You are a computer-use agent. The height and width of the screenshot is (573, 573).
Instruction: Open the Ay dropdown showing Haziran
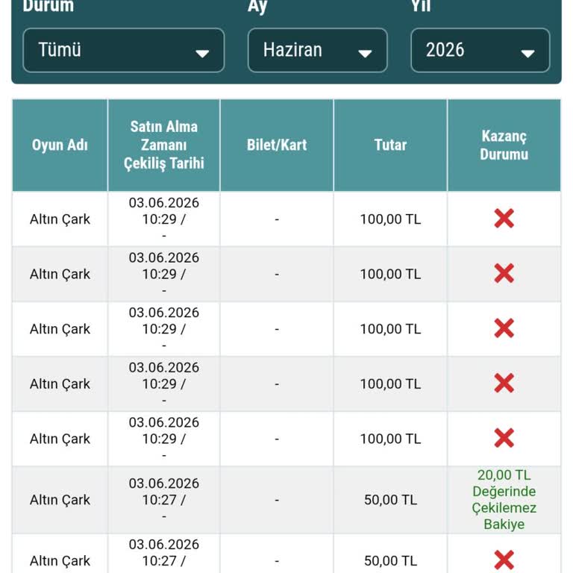click(x=317, y=50)
